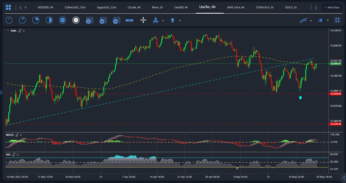The width and height of the screenshot is (346, 183).
Task: Click the 12,918.05 red price level label
Action: pos(335,94)
